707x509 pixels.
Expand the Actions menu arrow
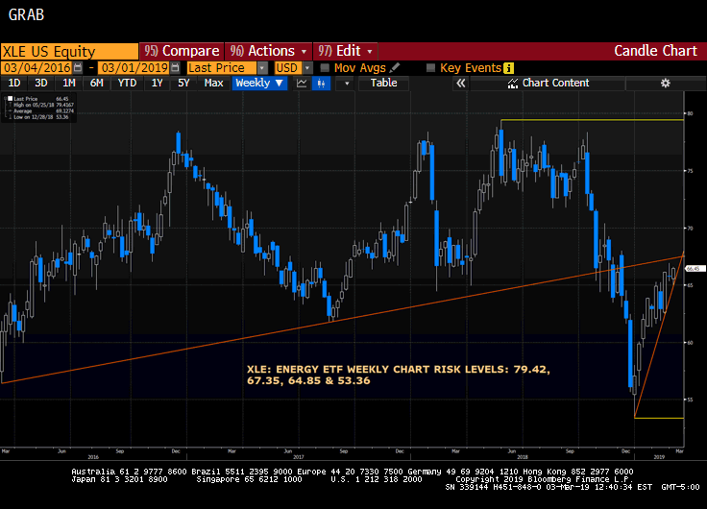pos(304,52)
